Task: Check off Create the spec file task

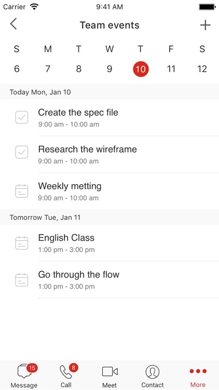Action: click(22, 118)
